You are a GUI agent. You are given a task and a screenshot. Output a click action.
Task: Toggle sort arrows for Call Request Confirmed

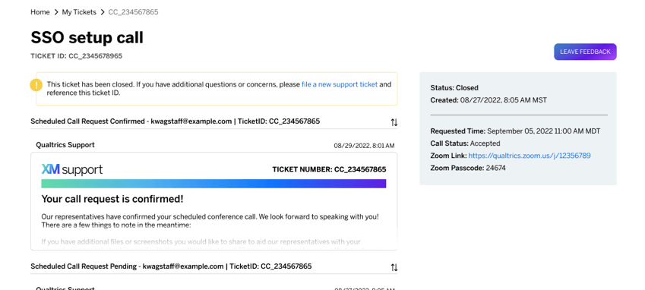click(394, 122)
